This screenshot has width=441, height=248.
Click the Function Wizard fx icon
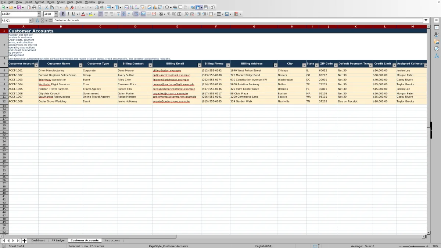(x=37, y=21)
